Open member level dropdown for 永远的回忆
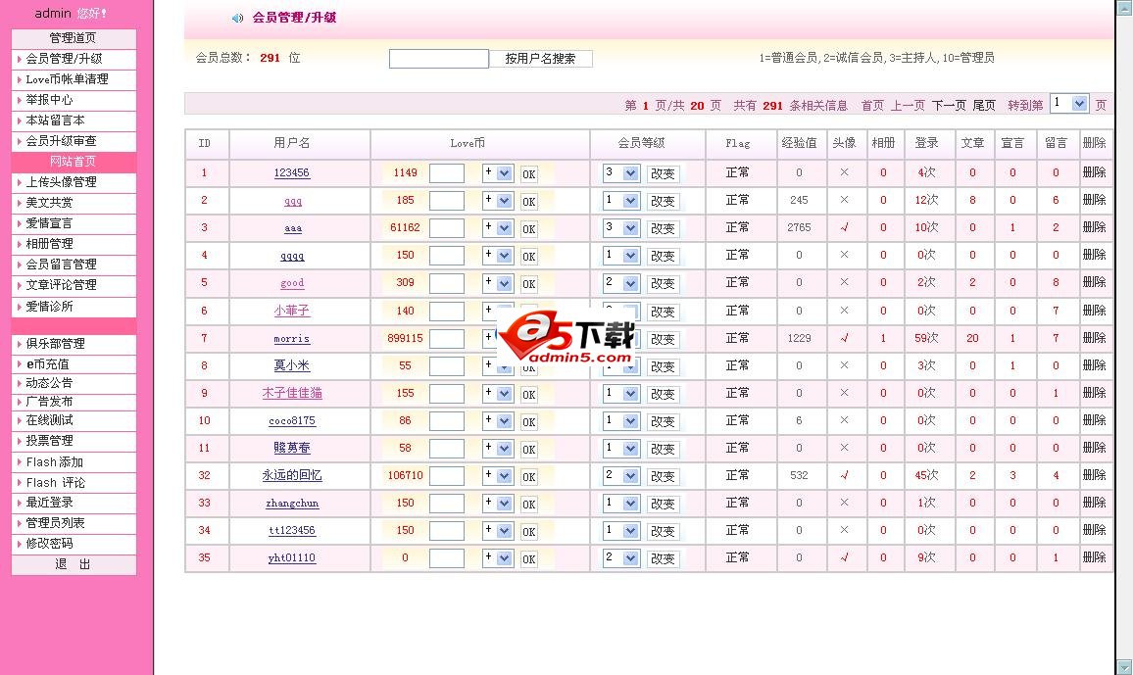 (x=621, y=476)
